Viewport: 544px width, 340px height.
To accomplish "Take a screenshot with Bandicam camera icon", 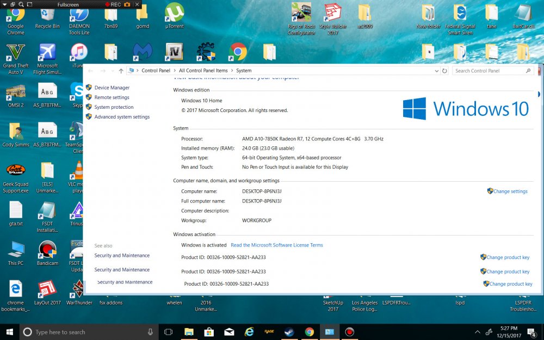I will 127,4.
